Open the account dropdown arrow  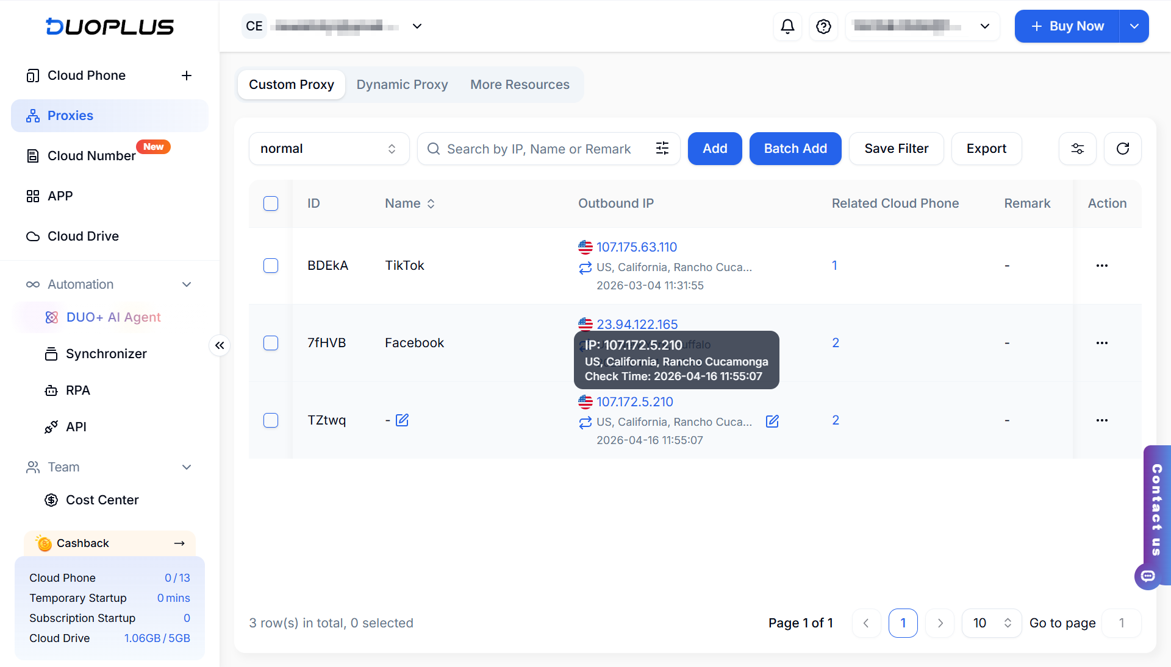pos(984,26)
